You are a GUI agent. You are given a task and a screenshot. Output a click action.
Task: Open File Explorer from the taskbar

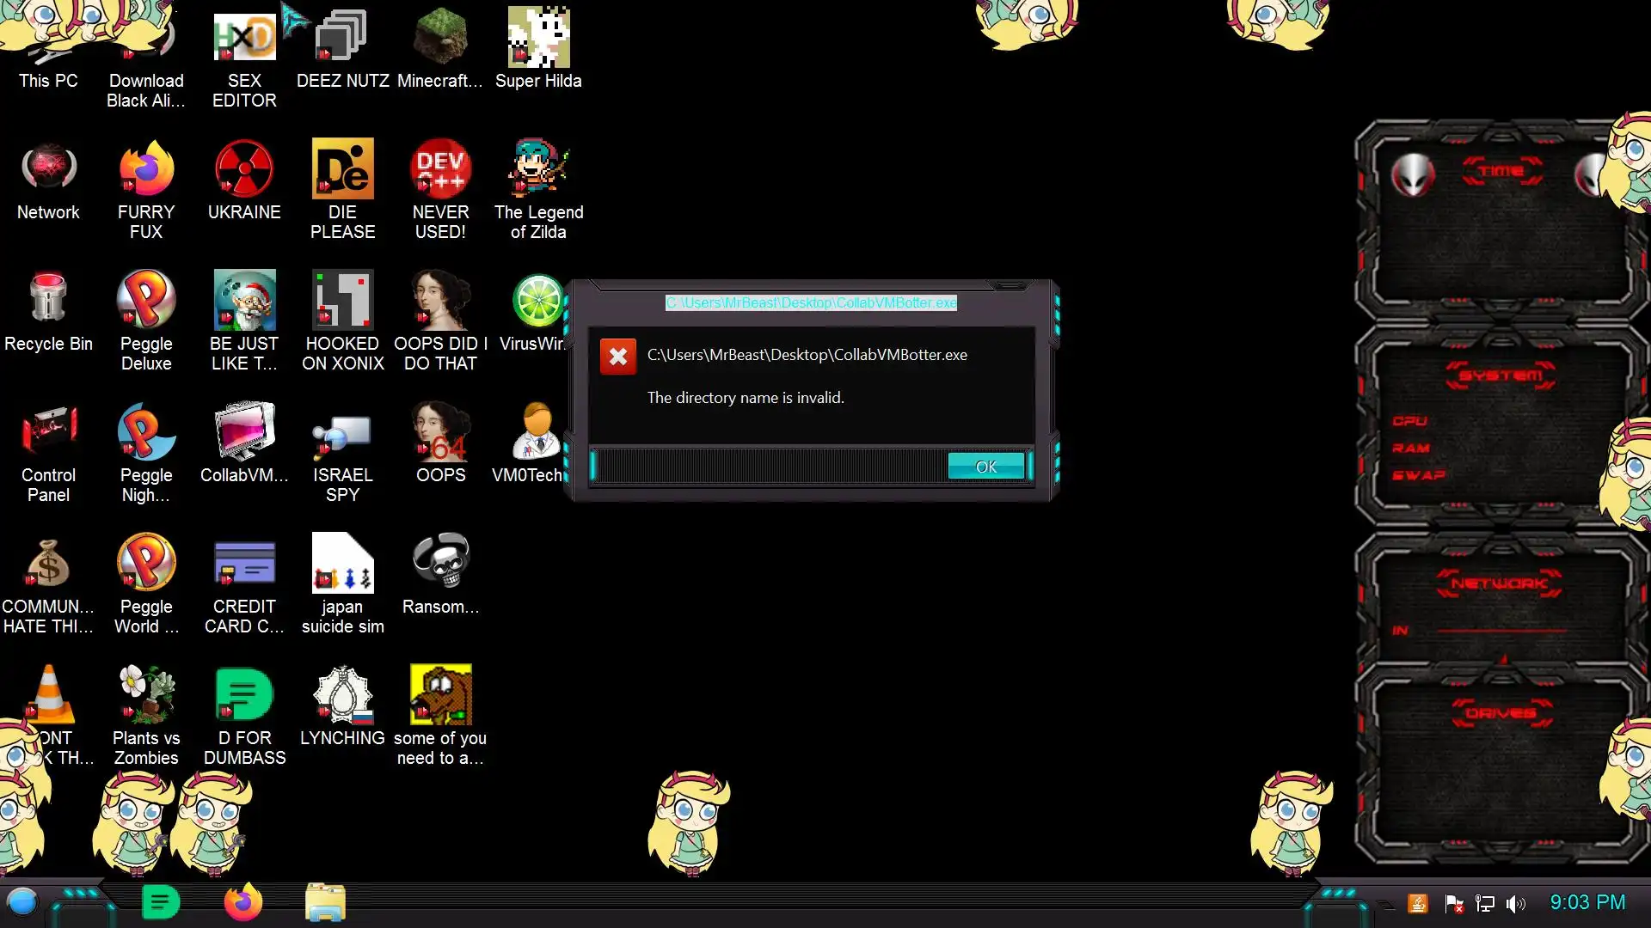pos(325,902)
